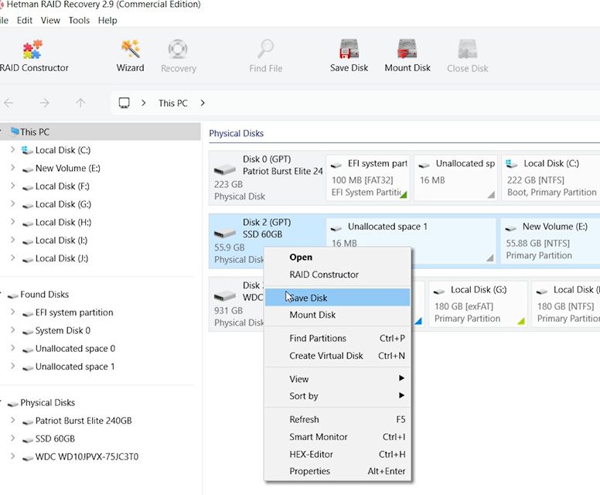600x495 pixels.
Task: Open the View menu in menu bar
Action: pos(50,20)
